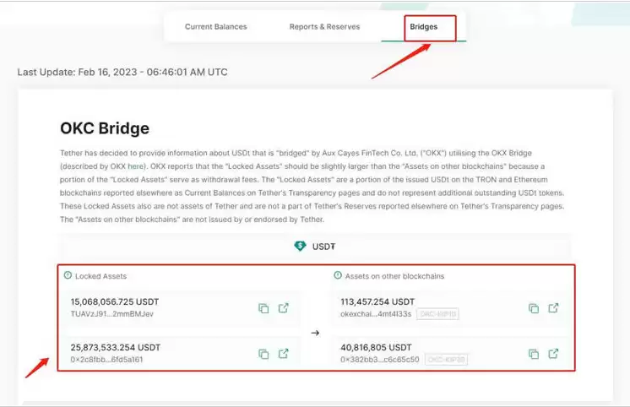Click the green Tether USDT logo
This screenshot has width=630, height=407.
300,247
